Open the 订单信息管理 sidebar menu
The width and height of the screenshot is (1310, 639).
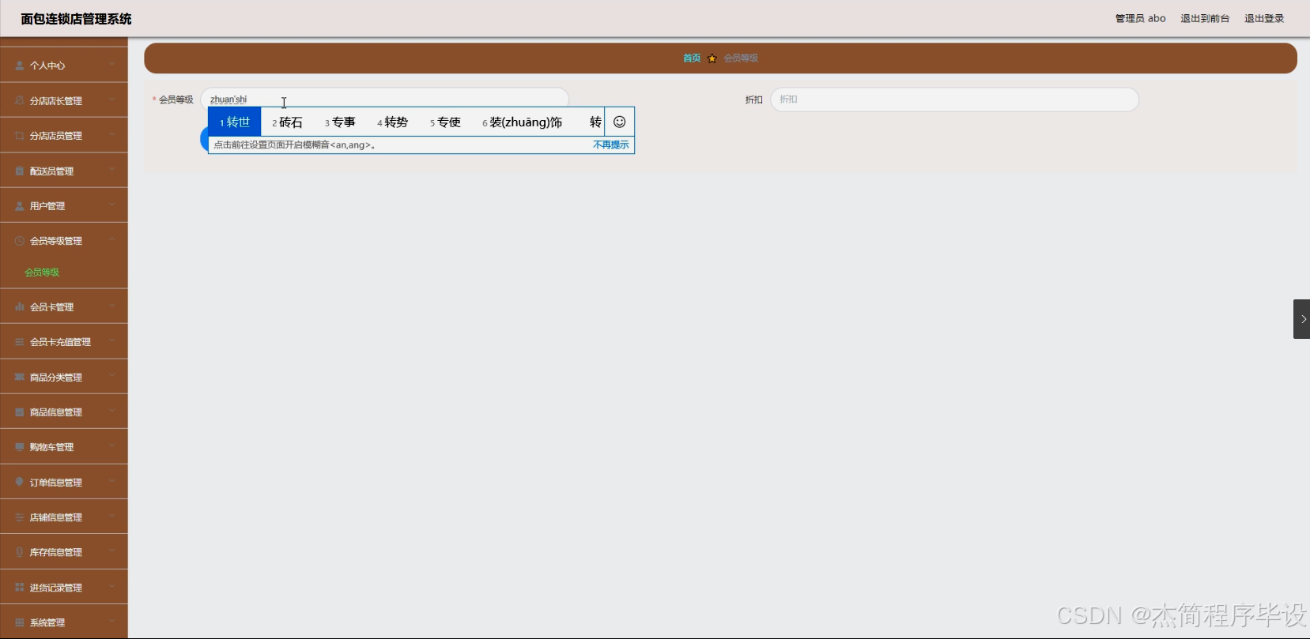pos(64,482)
